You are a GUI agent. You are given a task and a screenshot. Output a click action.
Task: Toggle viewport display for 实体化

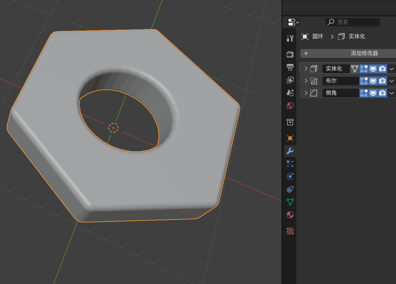coord(373,69)
